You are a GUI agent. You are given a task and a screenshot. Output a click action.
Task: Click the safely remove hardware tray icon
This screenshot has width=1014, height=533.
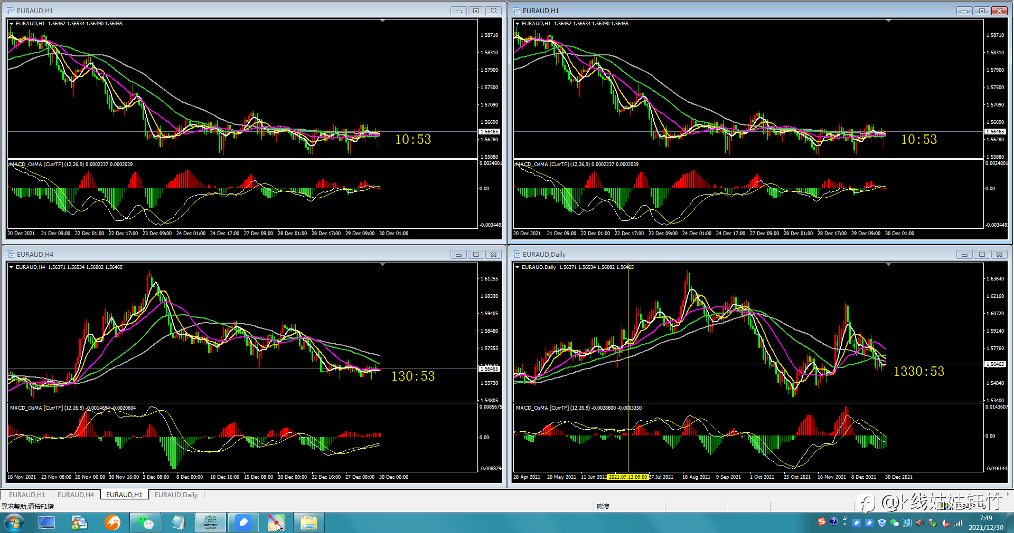pyautogui.click(x=933, y=523)
